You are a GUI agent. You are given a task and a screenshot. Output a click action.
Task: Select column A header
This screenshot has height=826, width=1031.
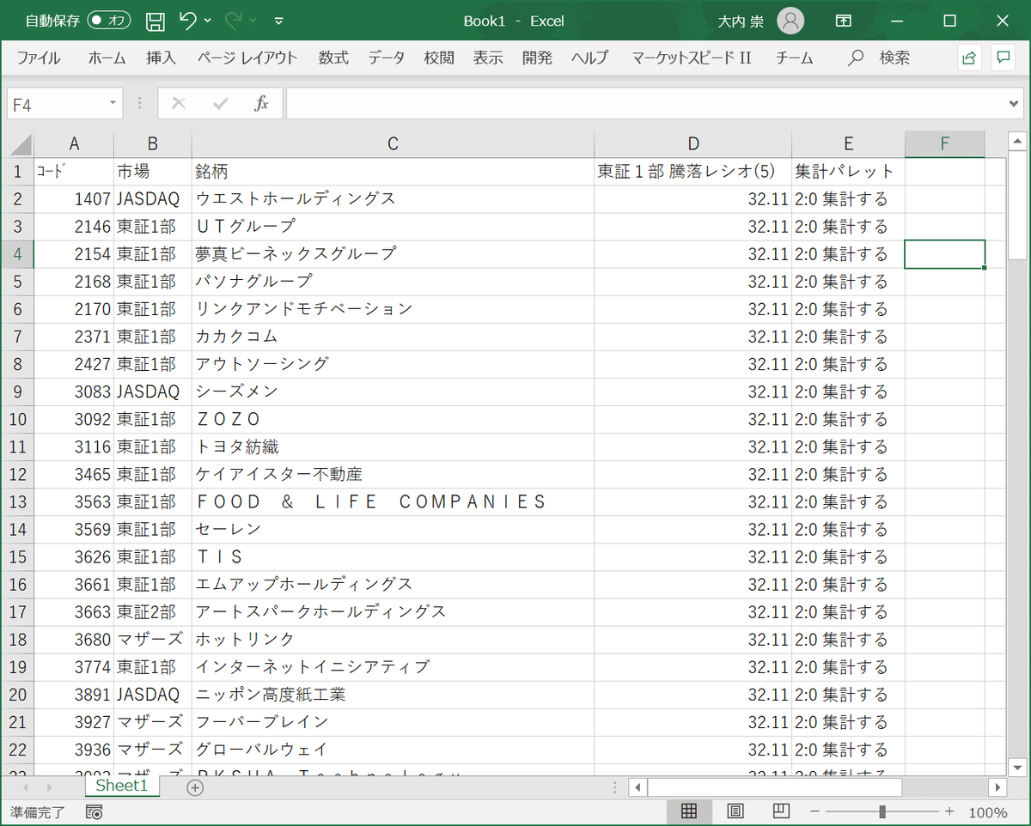[74, 144]
